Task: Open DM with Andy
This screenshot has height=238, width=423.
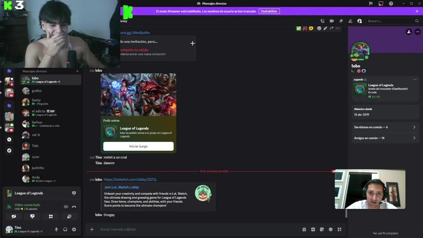Action: coord(51,179)
